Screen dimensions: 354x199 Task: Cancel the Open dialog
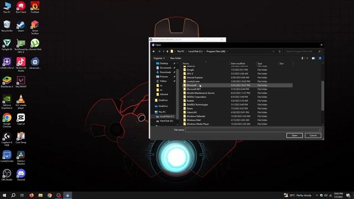[x=313, y=135]
